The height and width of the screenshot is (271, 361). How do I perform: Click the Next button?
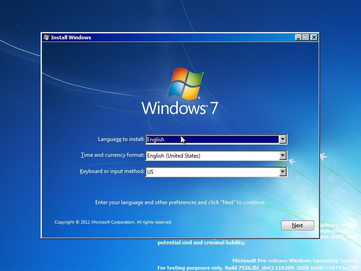(x=297, y=225)
